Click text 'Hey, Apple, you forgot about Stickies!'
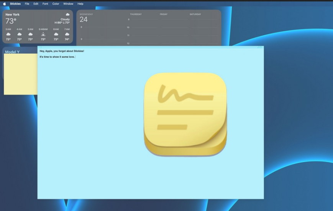 (62, 51)
